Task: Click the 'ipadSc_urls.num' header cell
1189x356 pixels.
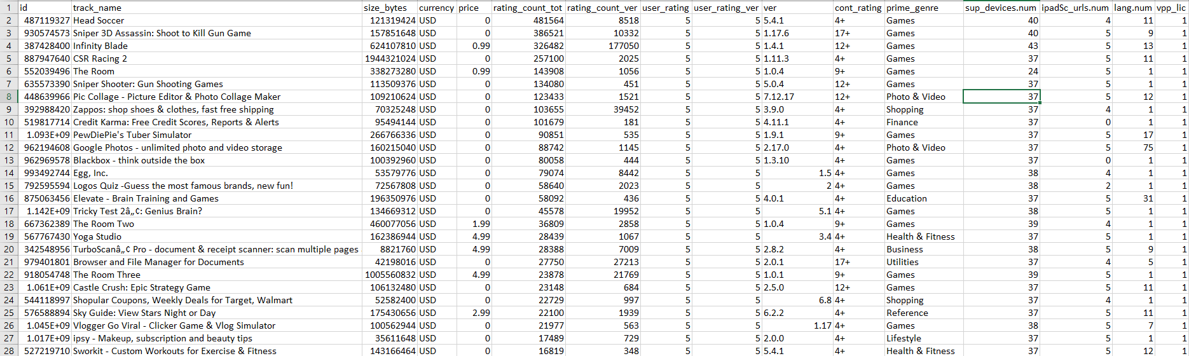Action: click(x=1076, y=8)
